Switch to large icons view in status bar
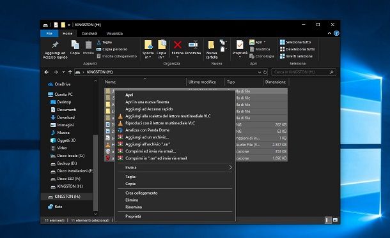390x238 pixels. 335,220
